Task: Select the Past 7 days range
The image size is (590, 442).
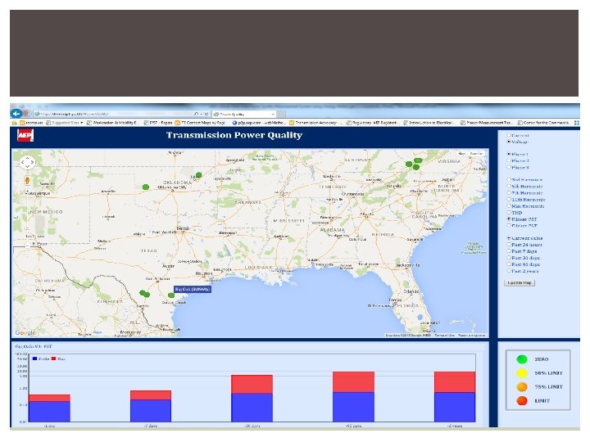Action: click(509, 251)
